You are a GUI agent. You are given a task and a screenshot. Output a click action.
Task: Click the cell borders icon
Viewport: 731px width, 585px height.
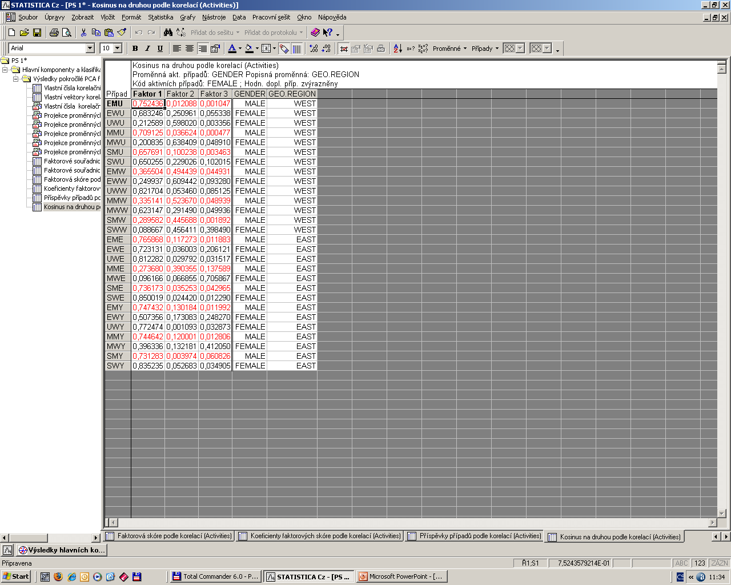click(x=266, y=49)
